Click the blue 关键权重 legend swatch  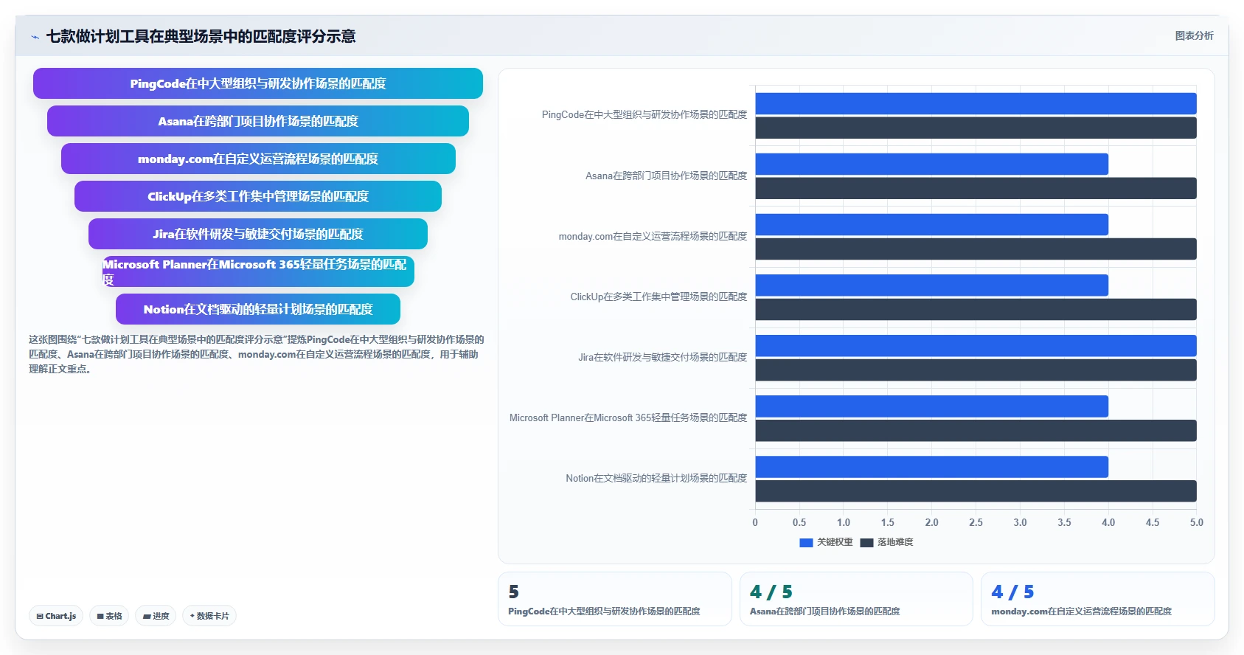806,543
